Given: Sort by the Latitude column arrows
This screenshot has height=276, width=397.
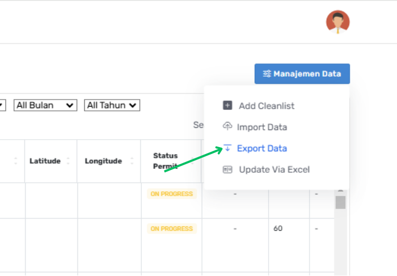Looking at the screenshot, I should 68,161.
